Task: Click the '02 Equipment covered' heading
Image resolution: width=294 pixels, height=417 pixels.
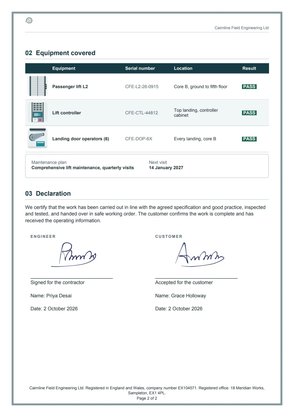Action: point(60,53)
